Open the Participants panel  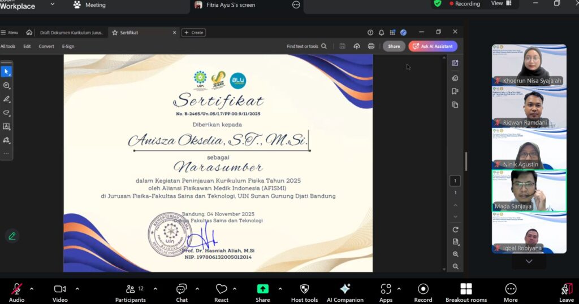tap(131, 290)
